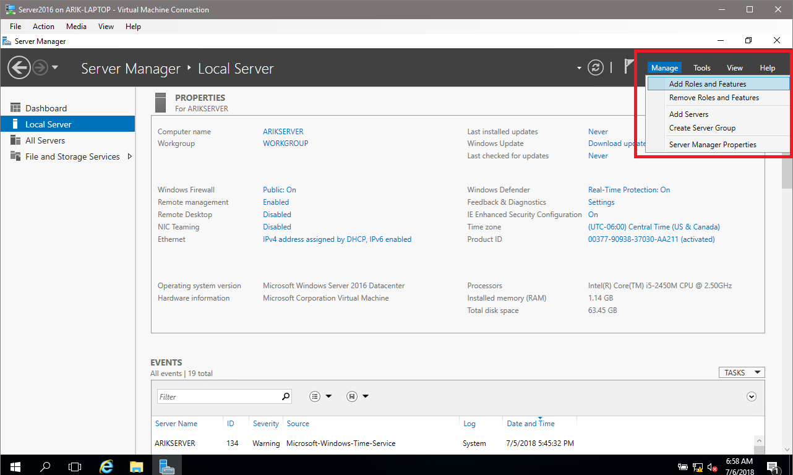
Task: Sort events by Severity column
Action: coord(266,424)
